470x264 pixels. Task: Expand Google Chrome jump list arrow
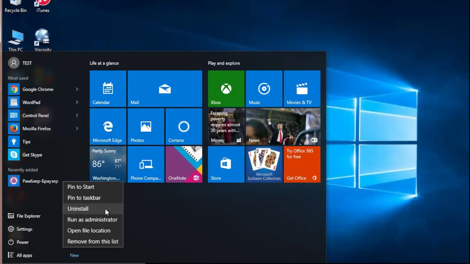[77, 89]
